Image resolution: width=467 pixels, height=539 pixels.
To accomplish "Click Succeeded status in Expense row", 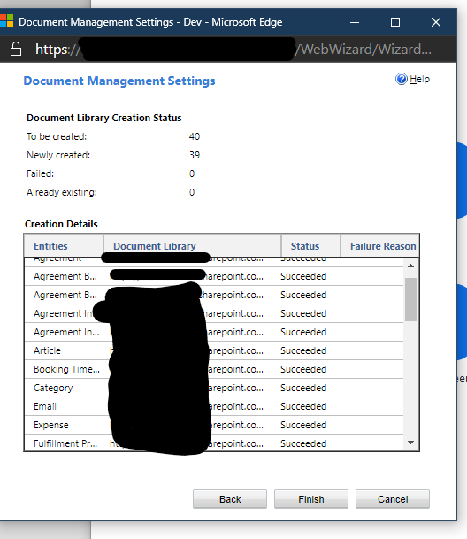I will pyautogui.click(x=303, y=425).
